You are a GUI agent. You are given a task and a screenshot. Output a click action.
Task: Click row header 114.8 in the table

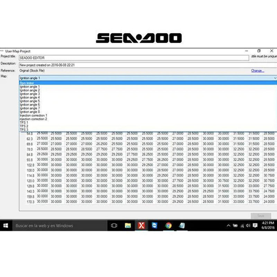point(30,176)
